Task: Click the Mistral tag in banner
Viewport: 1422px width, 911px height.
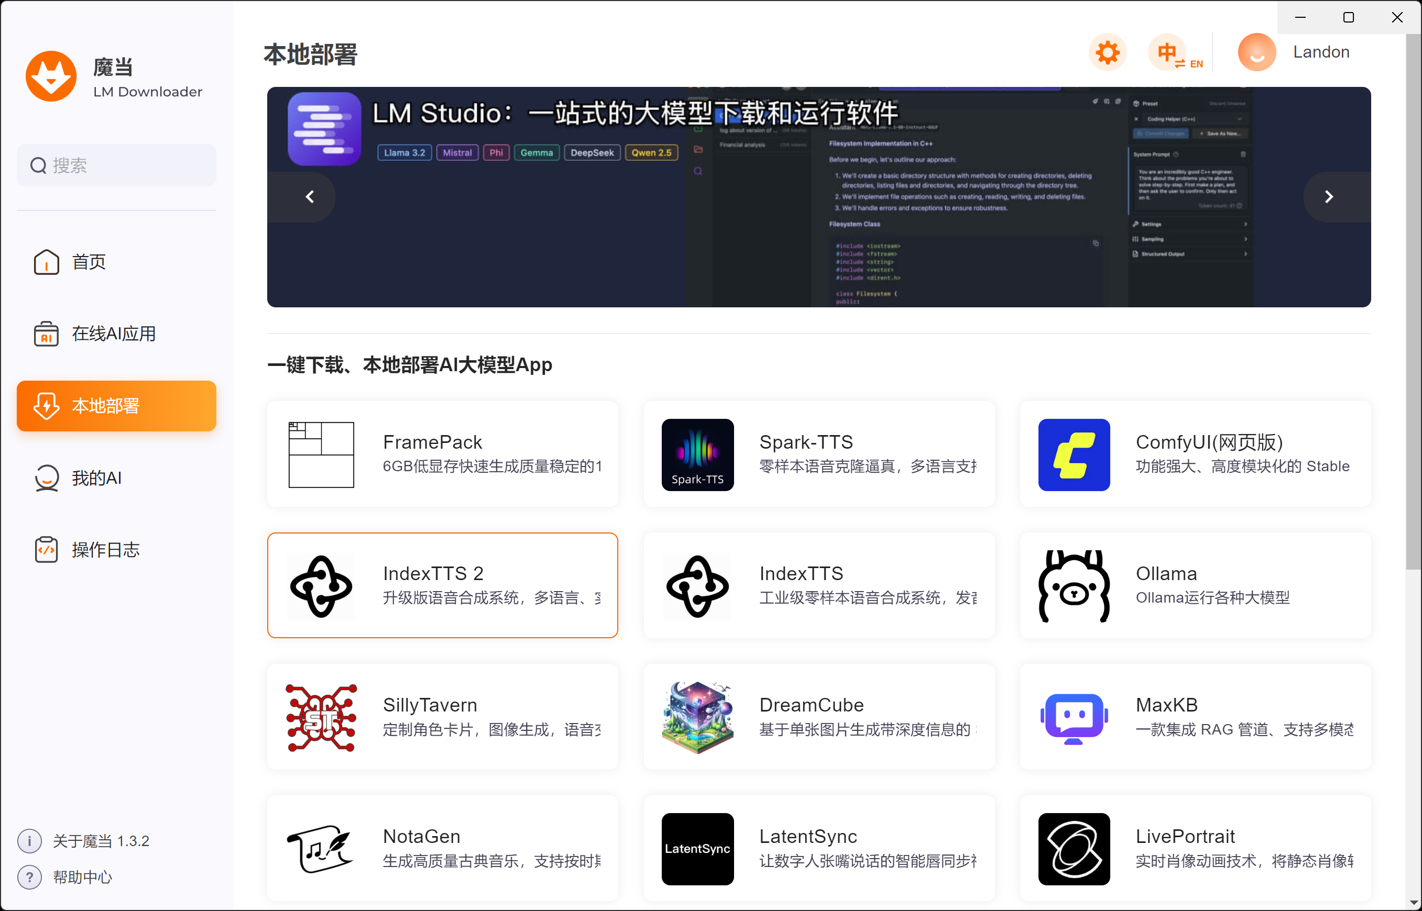Action: (457, 153)
